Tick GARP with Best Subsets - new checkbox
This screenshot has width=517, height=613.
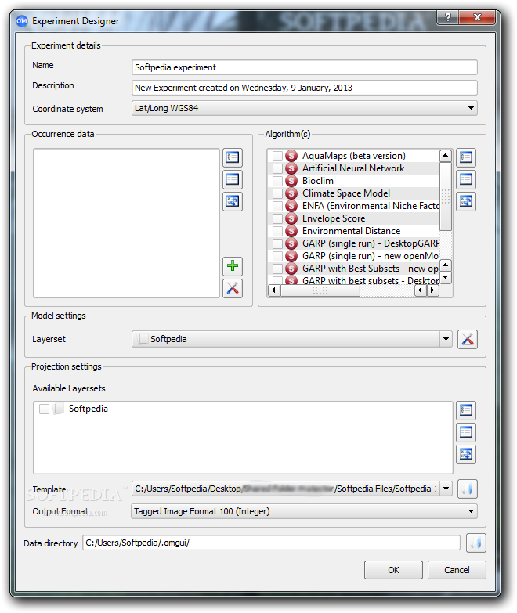pos(277,269)
